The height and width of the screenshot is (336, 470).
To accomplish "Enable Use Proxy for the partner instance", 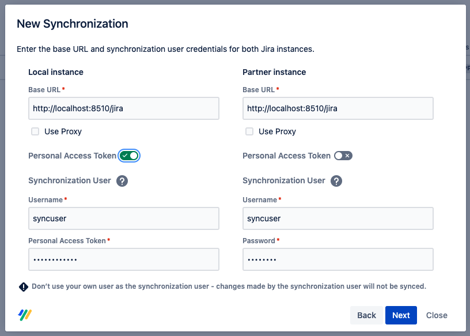I will (x=249, y=131).
